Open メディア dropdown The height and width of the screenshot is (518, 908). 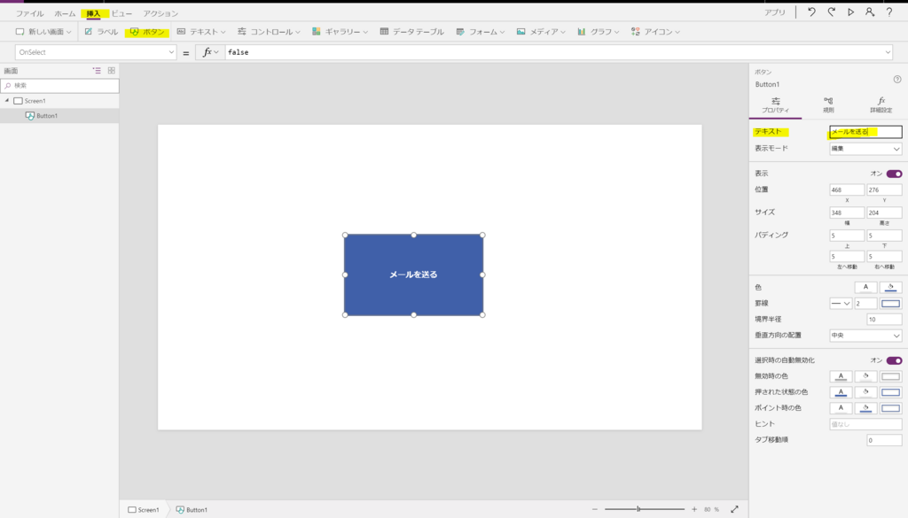540,32
